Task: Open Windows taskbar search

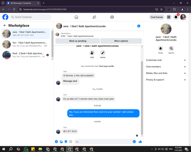Action: (x=11, y=149)
